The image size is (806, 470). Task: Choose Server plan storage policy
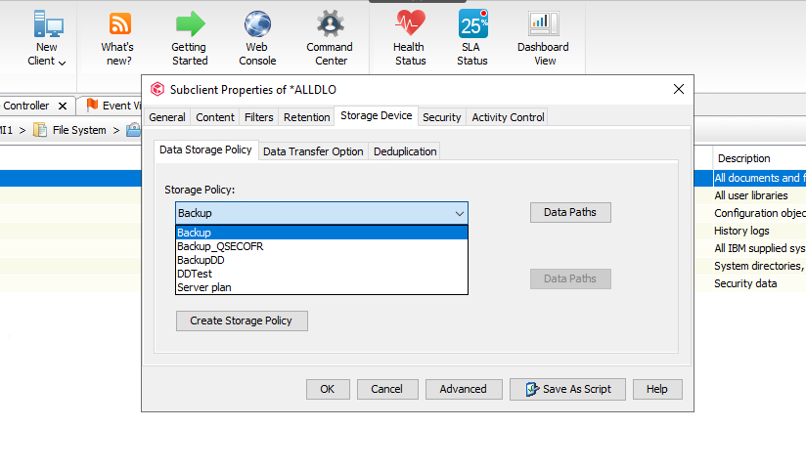coord(322,287)
